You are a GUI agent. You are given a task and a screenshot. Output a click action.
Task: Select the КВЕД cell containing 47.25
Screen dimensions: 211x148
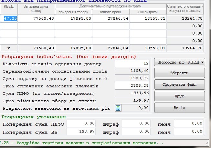tap(9, 18)
